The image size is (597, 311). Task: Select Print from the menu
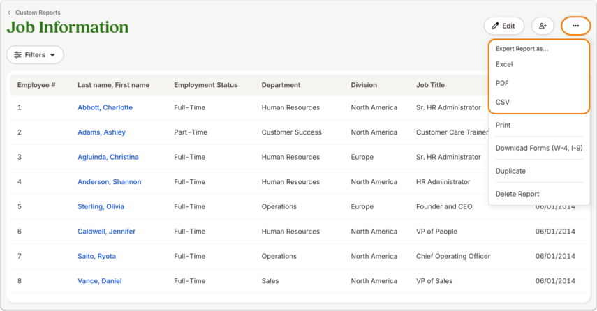pyautogui.click(x=503, y=125)
